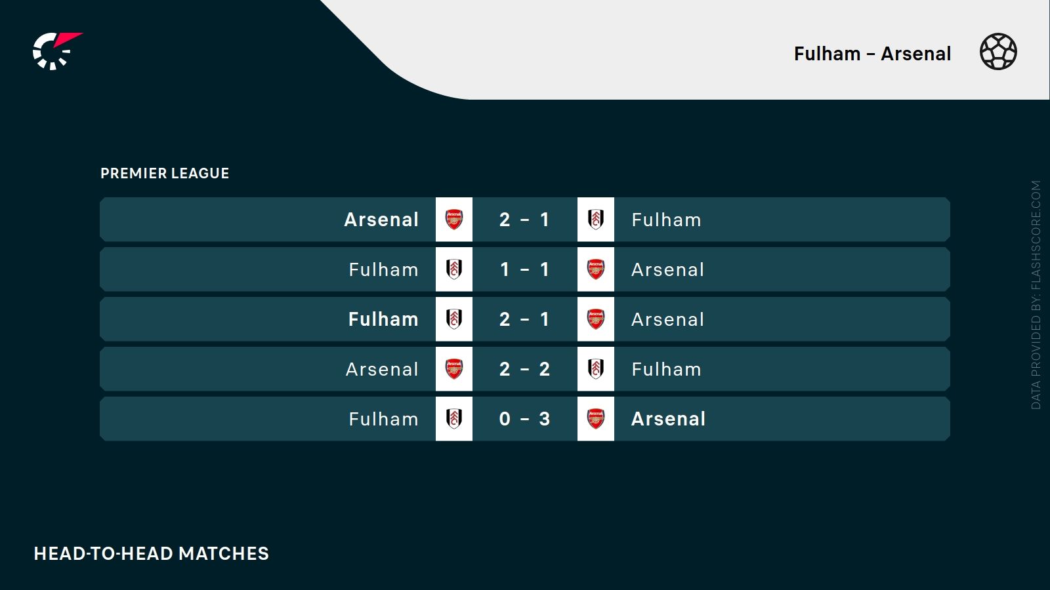Click the PREMIER LEAGUE heading
Viewport: 1050px width, 590px height.
pos(165,174)
